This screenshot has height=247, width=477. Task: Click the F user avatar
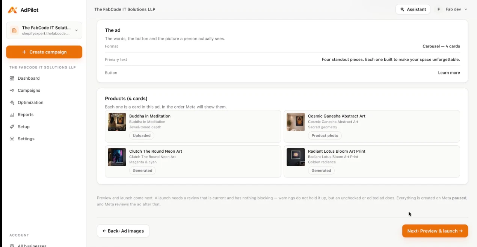[x=439, y=9]
